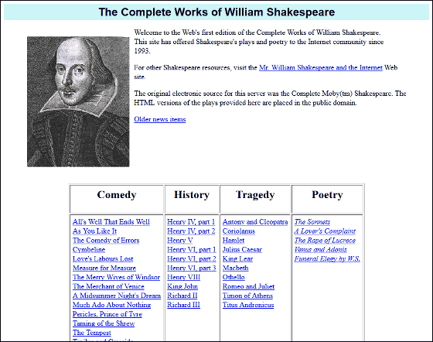Open The Sonnets poetry link
The image size is (433, 342).
pos(312,222)
